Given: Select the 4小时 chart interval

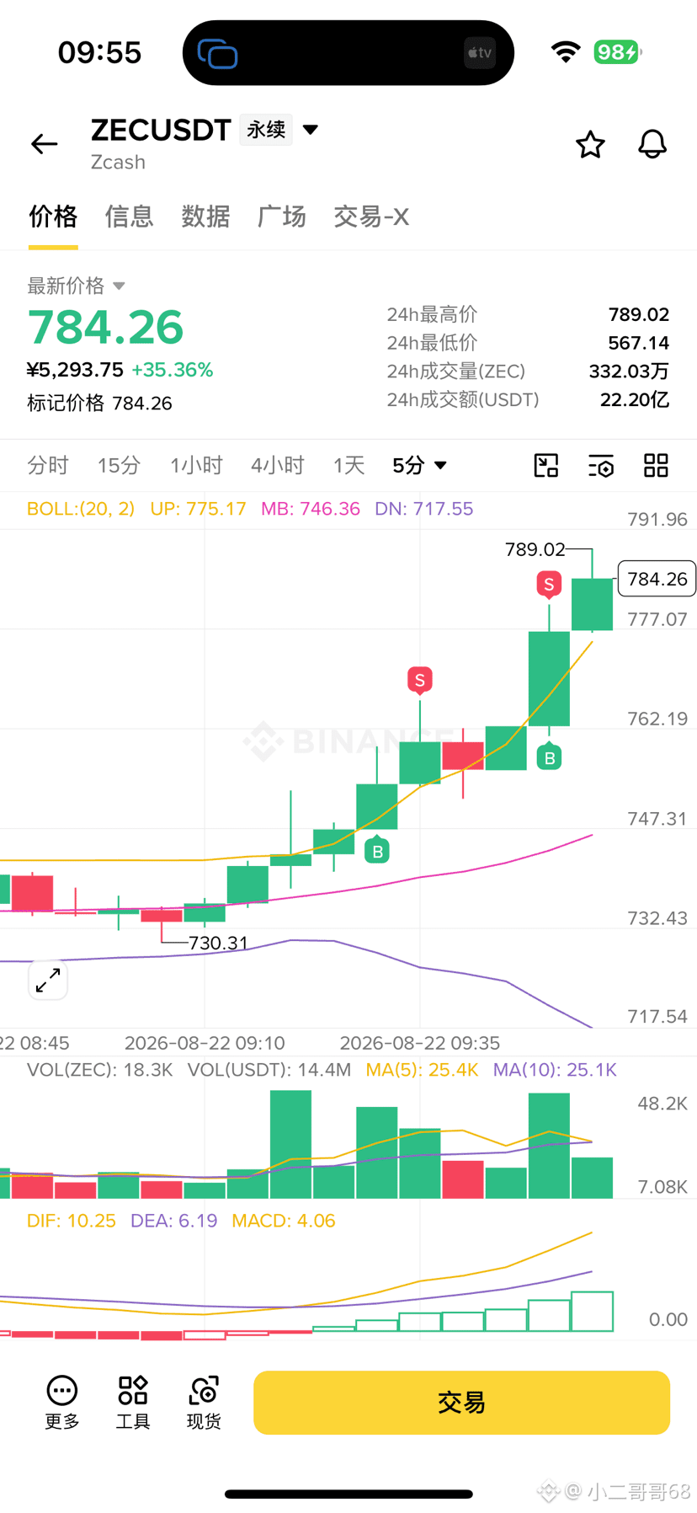Looking at the screenshot, I should 277,465.
